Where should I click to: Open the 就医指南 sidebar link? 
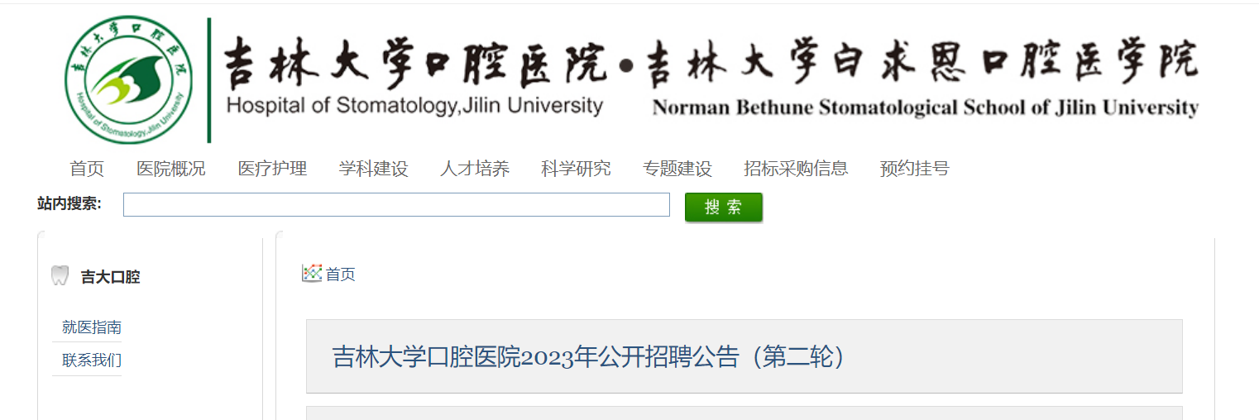pos(92,327)
